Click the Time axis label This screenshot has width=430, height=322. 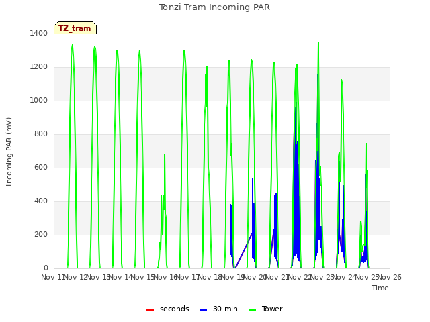pos(380,288)
